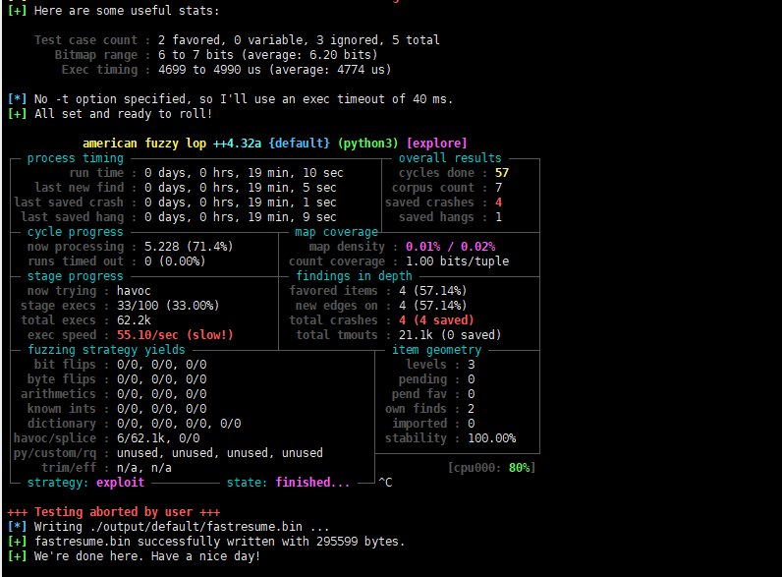The height and width of the screenshot is (577, 782).
Task: Click the 'new edges on' label
Action: [337, 306]
